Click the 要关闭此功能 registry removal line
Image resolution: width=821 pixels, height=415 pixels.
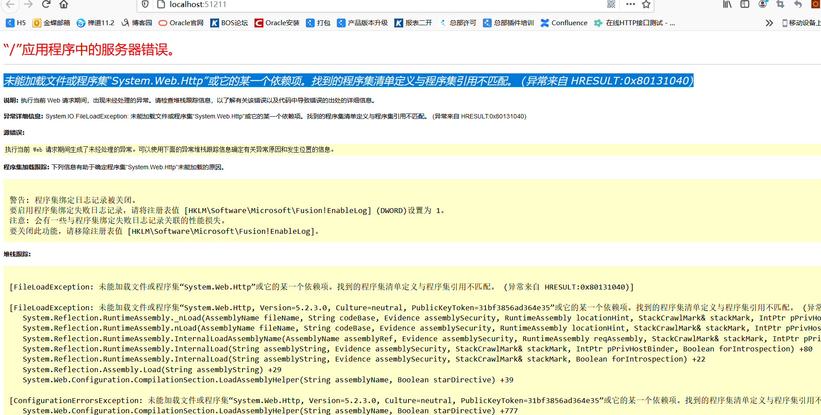(x=164, y=231)
